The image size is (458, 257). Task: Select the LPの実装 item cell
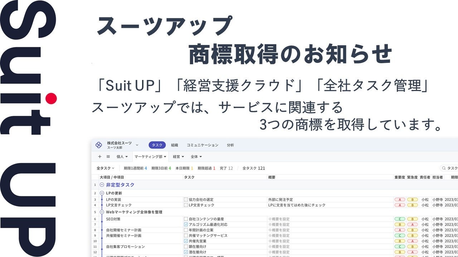[114, 200]
